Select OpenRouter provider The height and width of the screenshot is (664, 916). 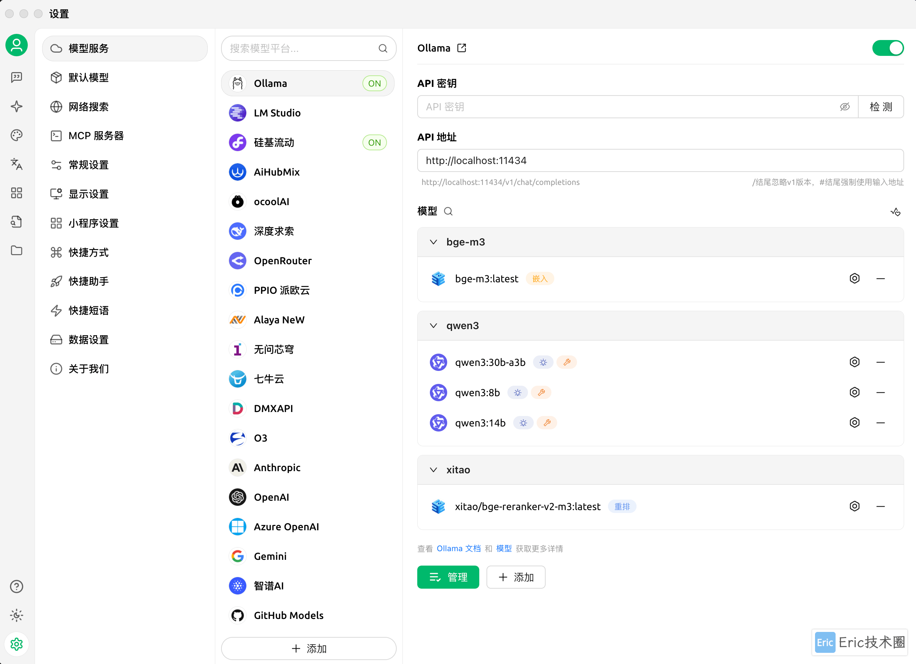point(308,261)
